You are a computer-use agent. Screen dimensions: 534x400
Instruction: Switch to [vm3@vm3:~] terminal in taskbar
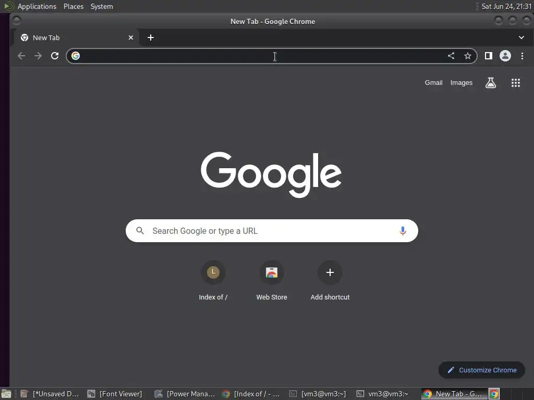click(x=318, y=394)
